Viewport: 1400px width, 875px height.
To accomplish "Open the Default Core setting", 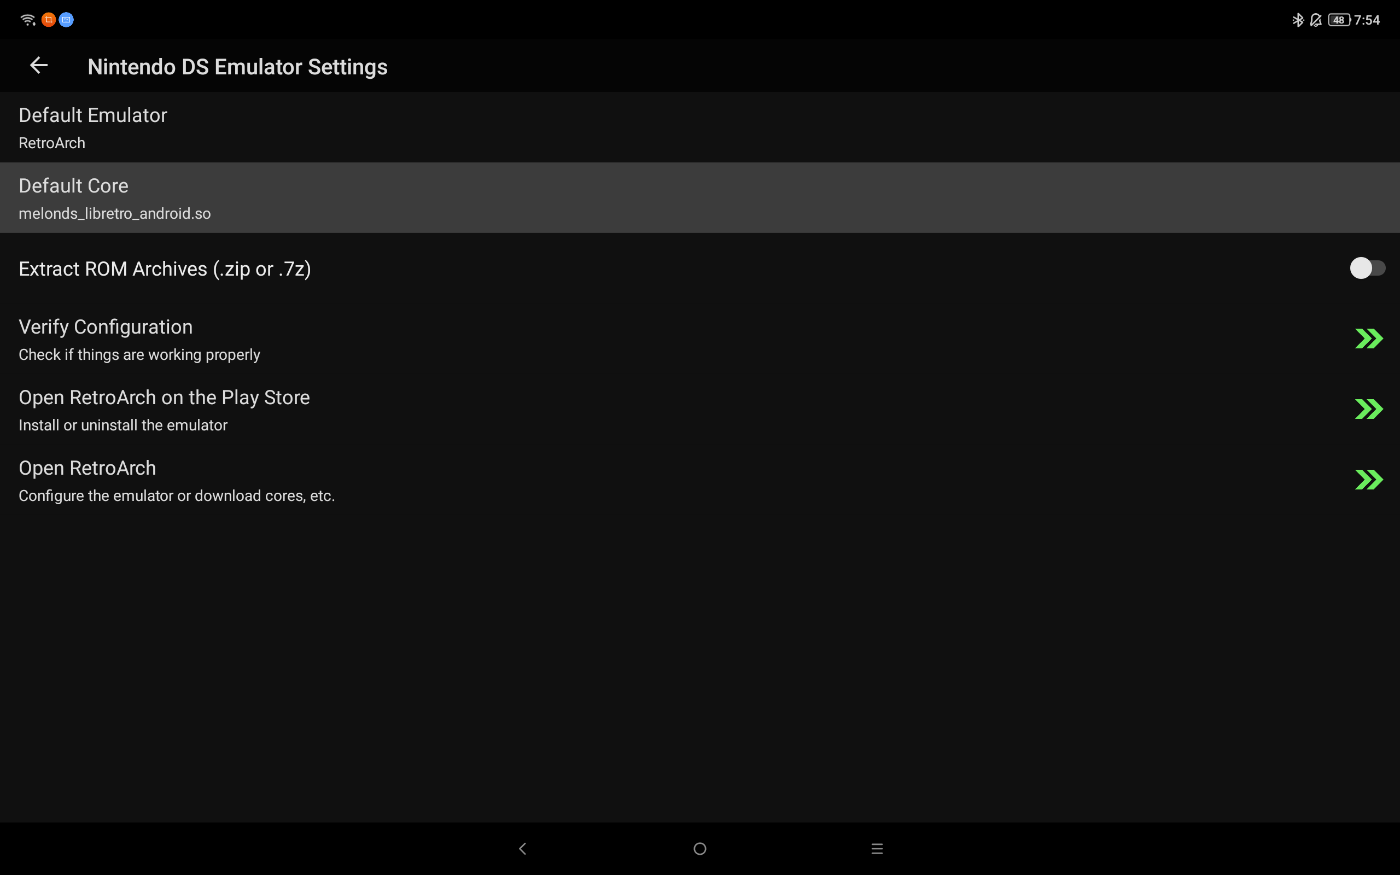I will click(x=700, y=198).
